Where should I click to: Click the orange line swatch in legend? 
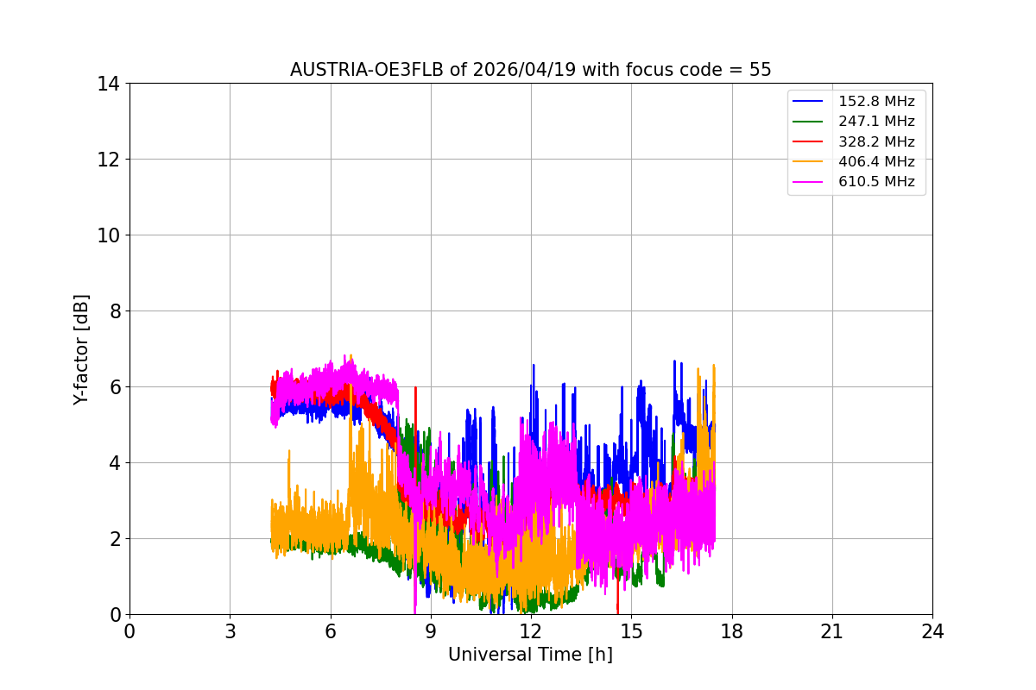[809, 162]
